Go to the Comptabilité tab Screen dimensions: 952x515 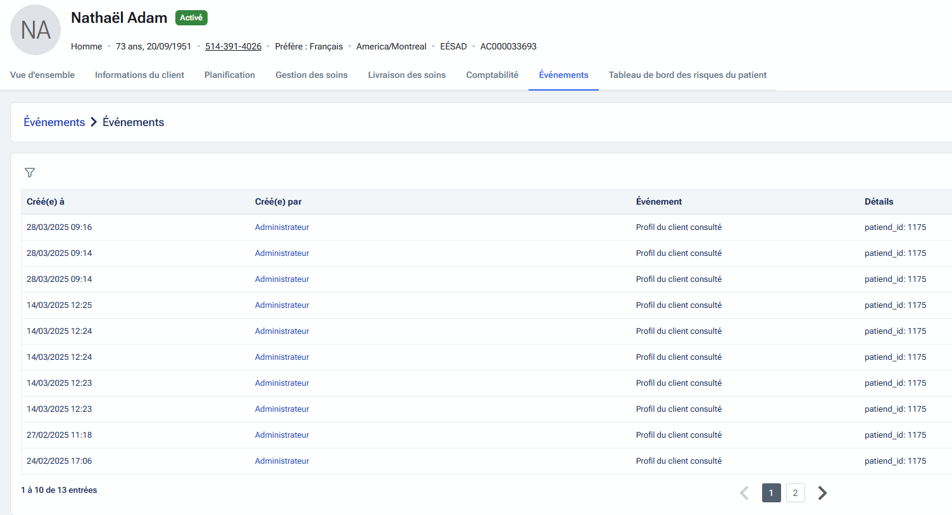pyautogui.click(x=492, y=75)
